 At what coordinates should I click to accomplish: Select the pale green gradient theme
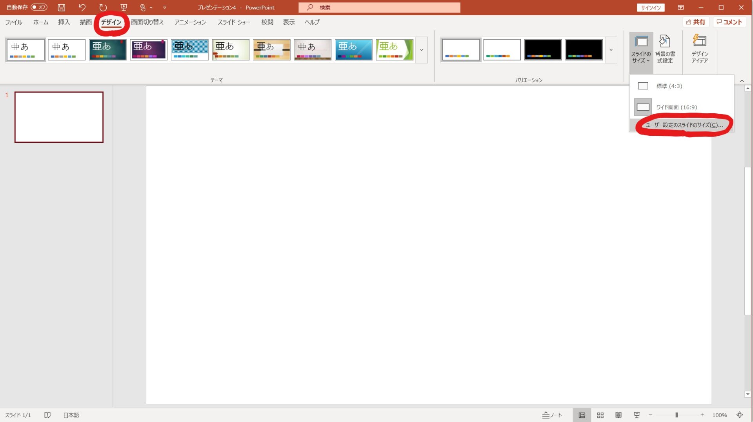coord(231,50)
